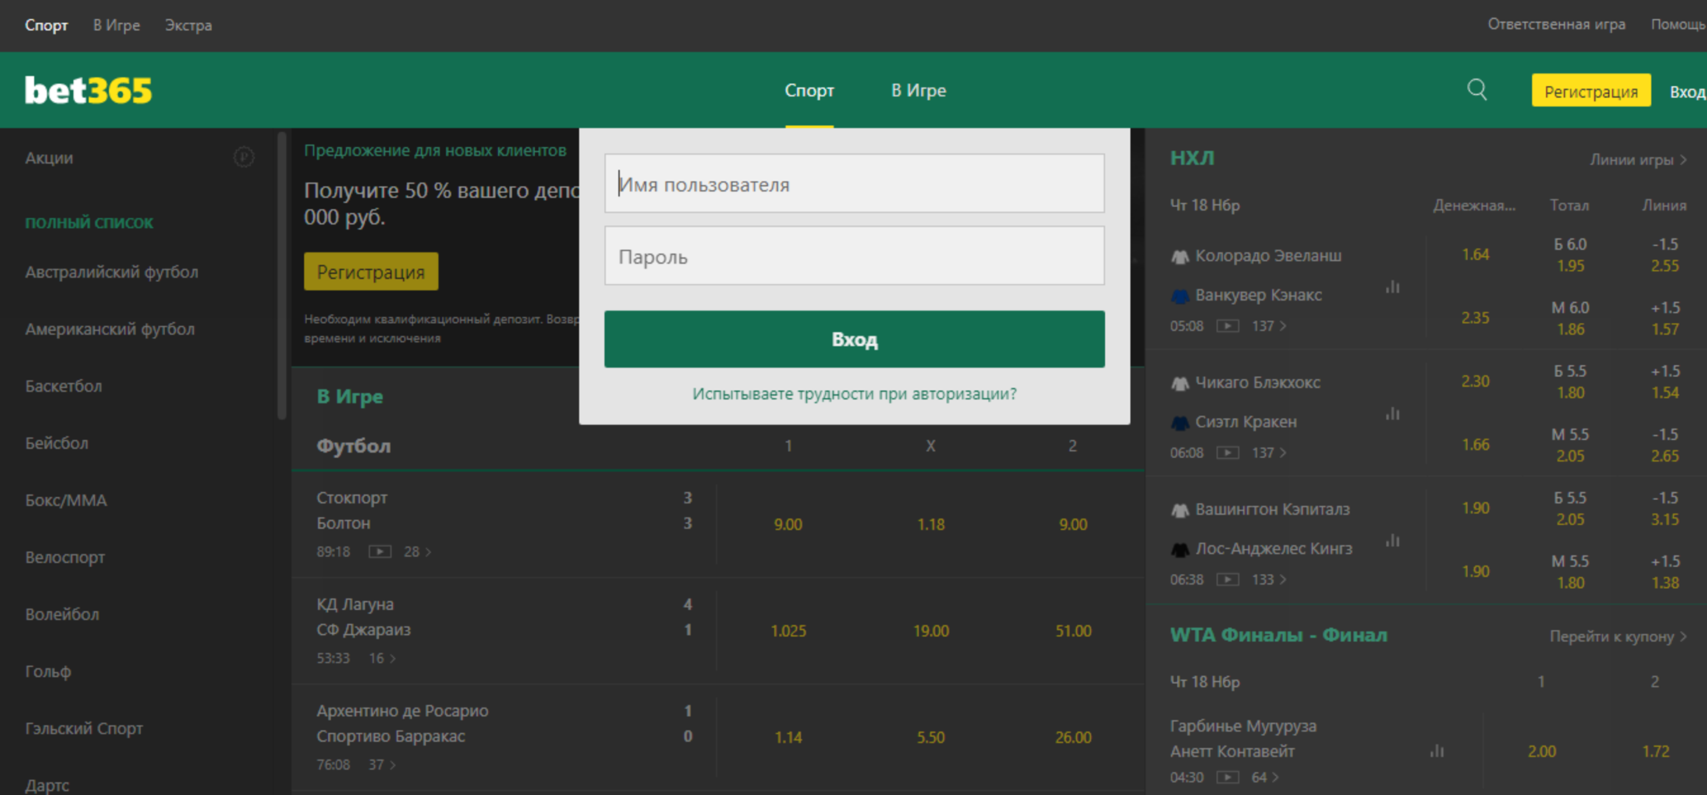Click the search magnifier icon
This screenshot has width=1707, height=795.
pyautogui.click(x=1477, y=90)
